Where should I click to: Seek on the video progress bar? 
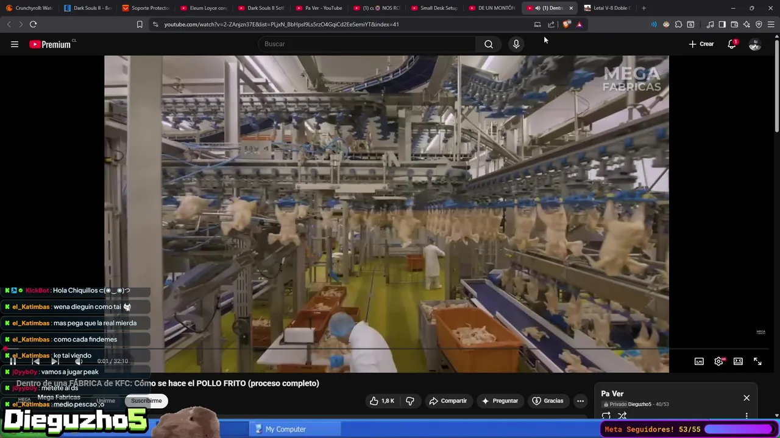[x=386, y=349]
